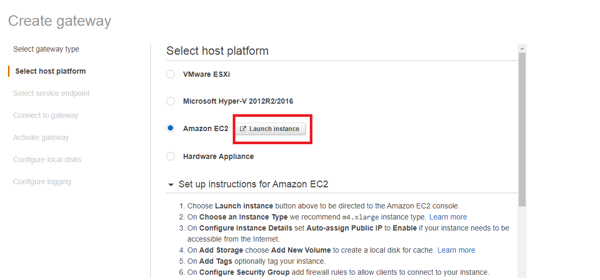Viewport: 600px width, 280px height.
Task: Jump to Connect to gateway step
Action: click(46, 115)
